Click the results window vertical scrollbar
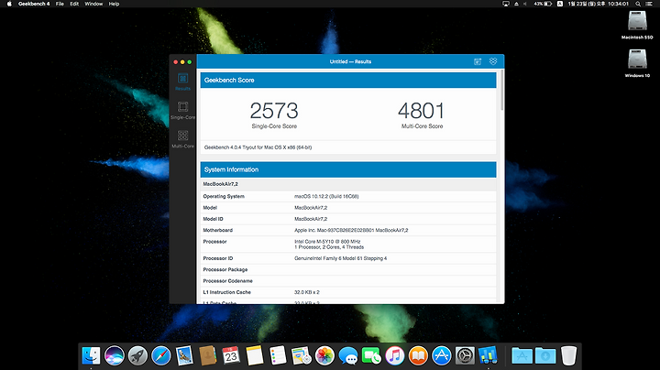660x370 pixels. (501, 91)
